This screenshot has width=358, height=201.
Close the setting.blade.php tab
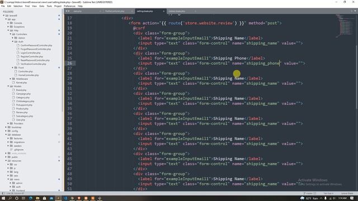point(163,11)
